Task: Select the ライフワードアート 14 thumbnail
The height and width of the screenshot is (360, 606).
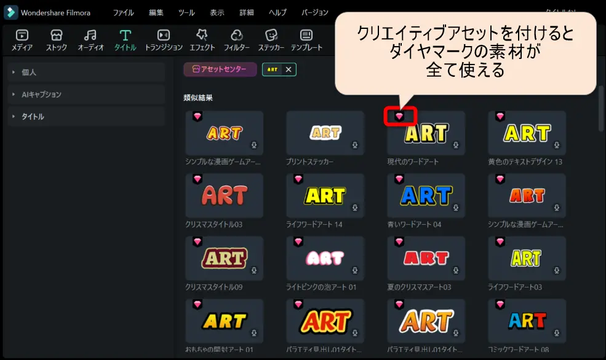Action: tap(325, 195)
